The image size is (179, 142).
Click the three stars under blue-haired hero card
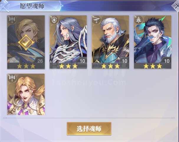click(x=153, y=66)
